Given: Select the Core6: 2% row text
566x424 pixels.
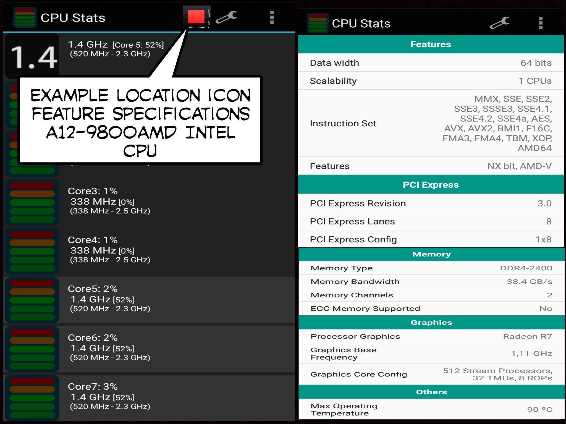Looking at the screenshot, I should [93, 338].
